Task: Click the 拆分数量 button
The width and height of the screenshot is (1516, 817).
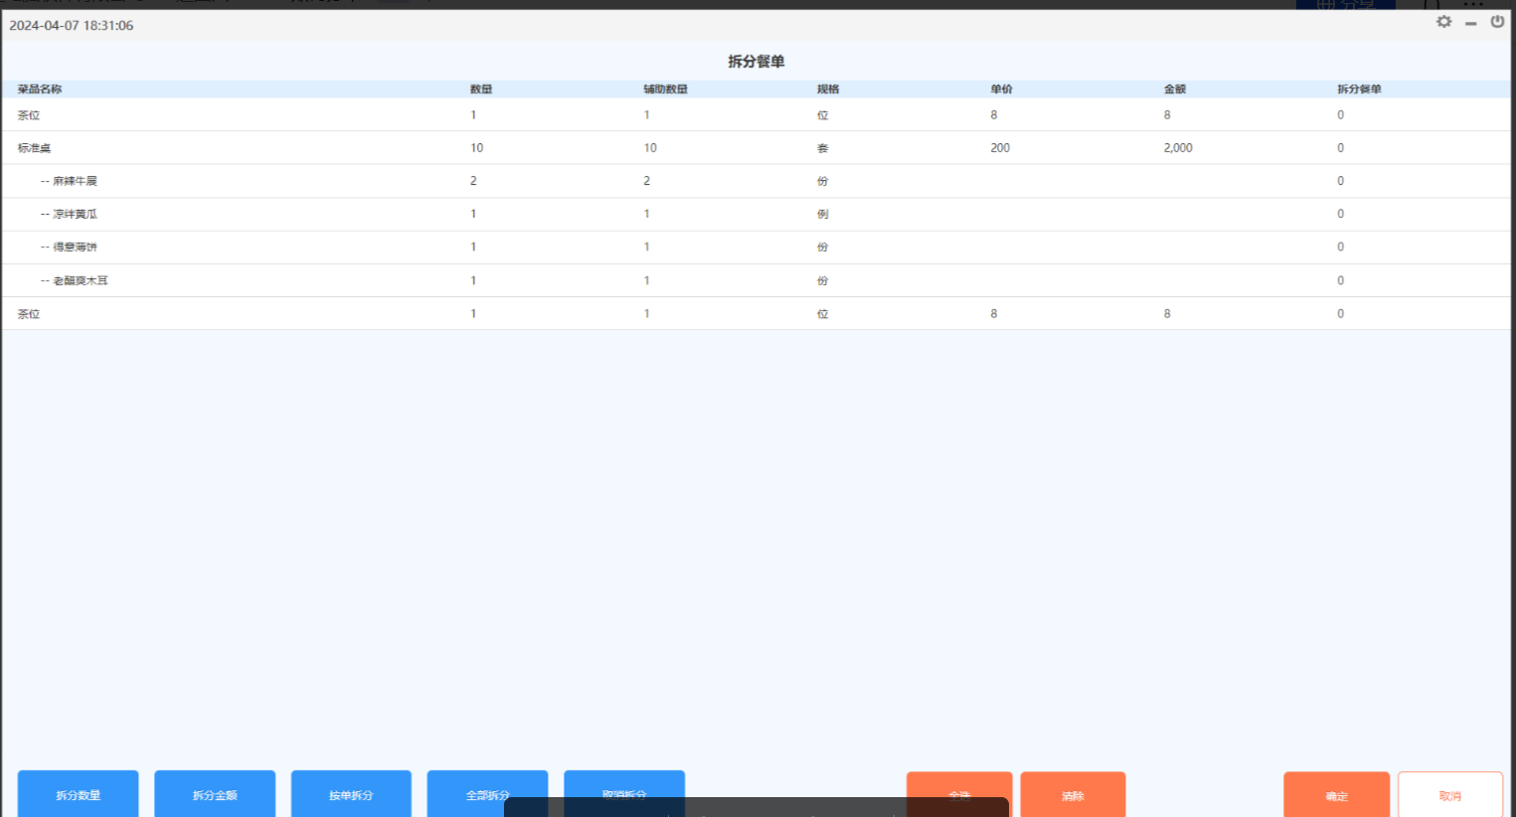Action: (x=78, y=794)
